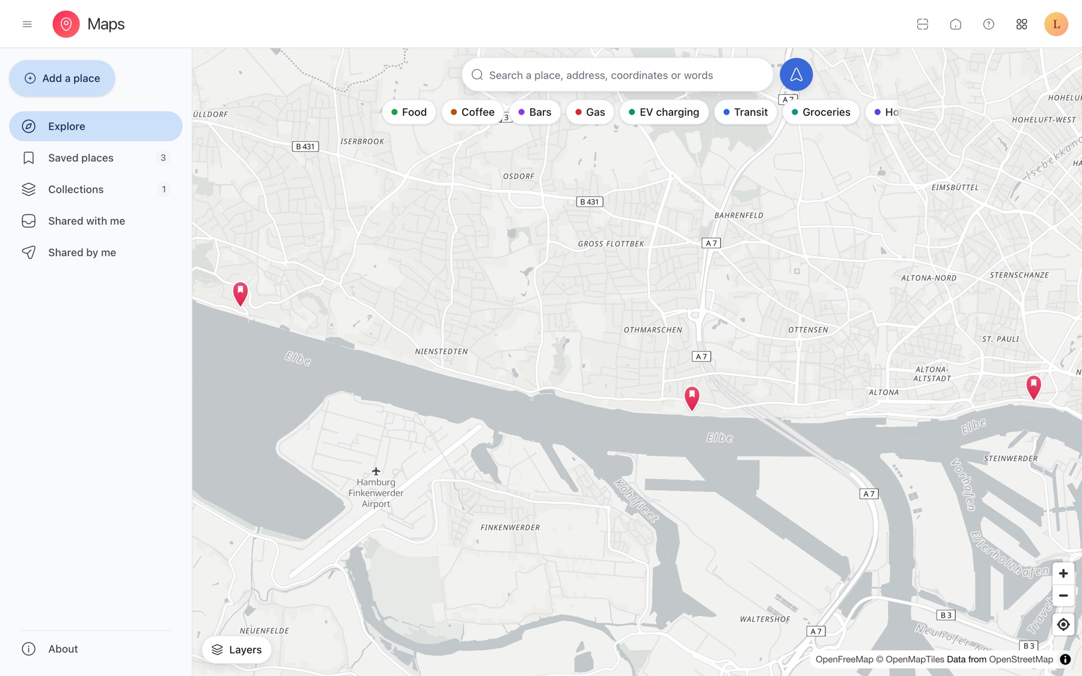Zoom out with the minus button

click(x=1063, y=595)
